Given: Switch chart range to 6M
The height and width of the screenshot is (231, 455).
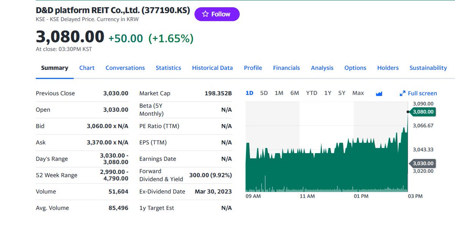Looking at the screenshot, I should (295, 93).
